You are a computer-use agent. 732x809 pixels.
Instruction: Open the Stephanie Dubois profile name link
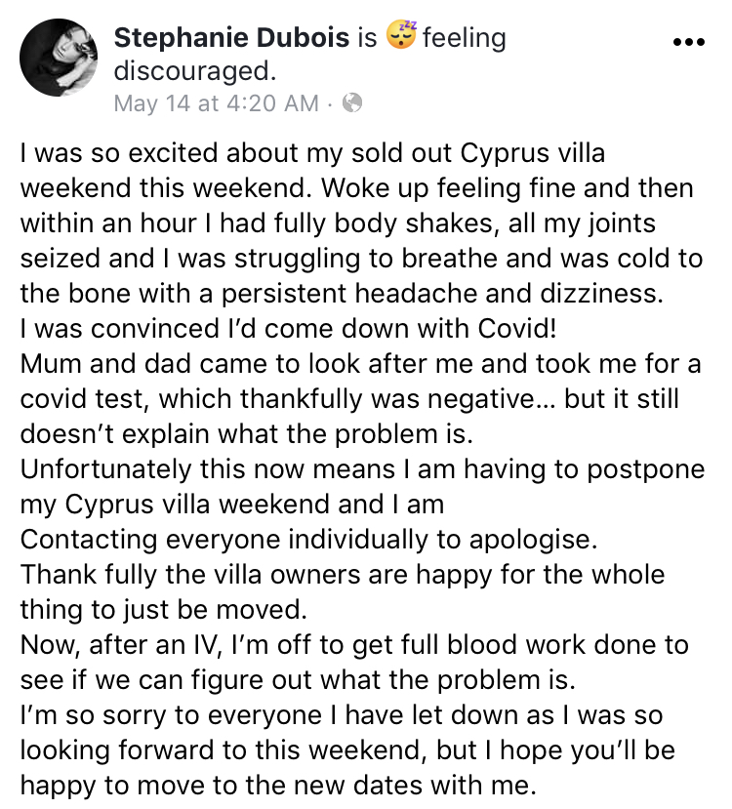[x=231, y=39]
